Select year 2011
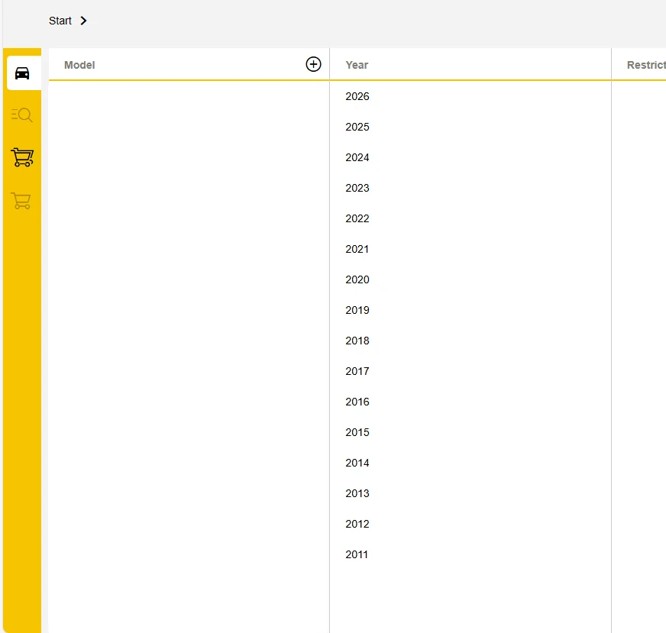 [x=357, y=555]
